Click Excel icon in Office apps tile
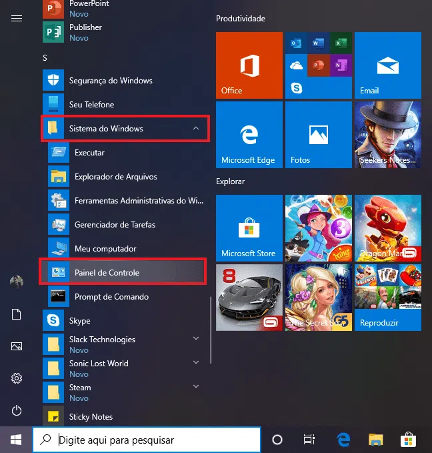 341,43
